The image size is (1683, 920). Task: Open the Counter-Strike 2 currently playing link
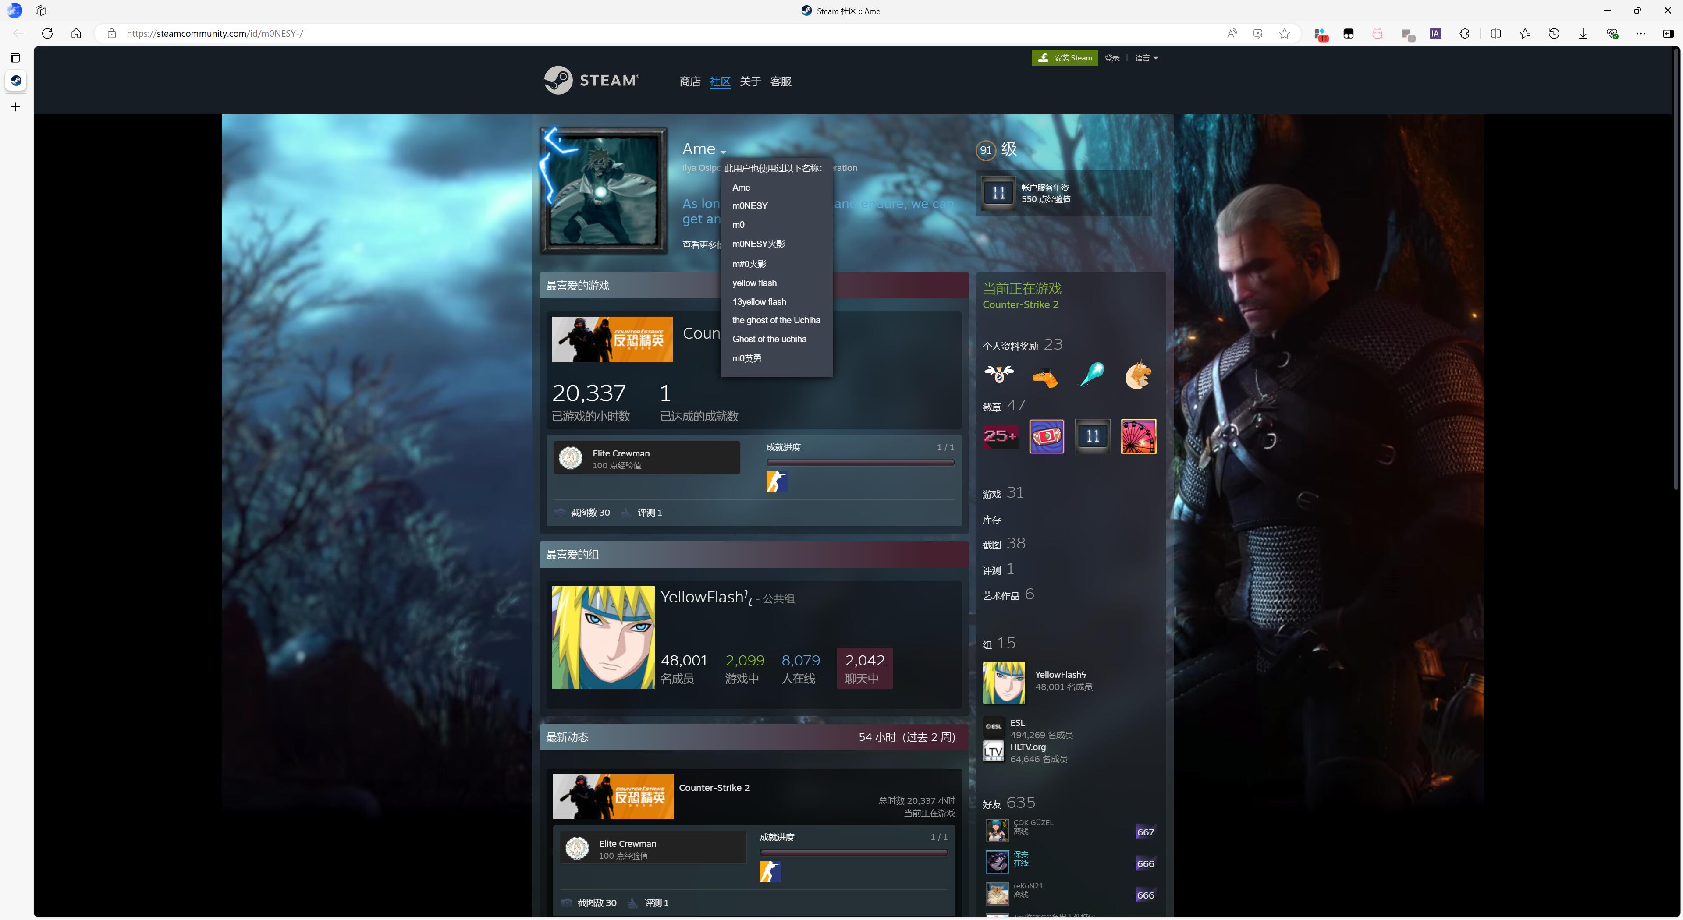point(1020,304)
